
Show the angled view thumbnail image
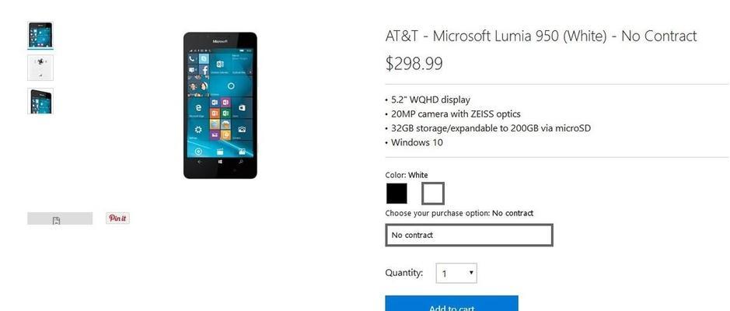[x=40, y=101]
